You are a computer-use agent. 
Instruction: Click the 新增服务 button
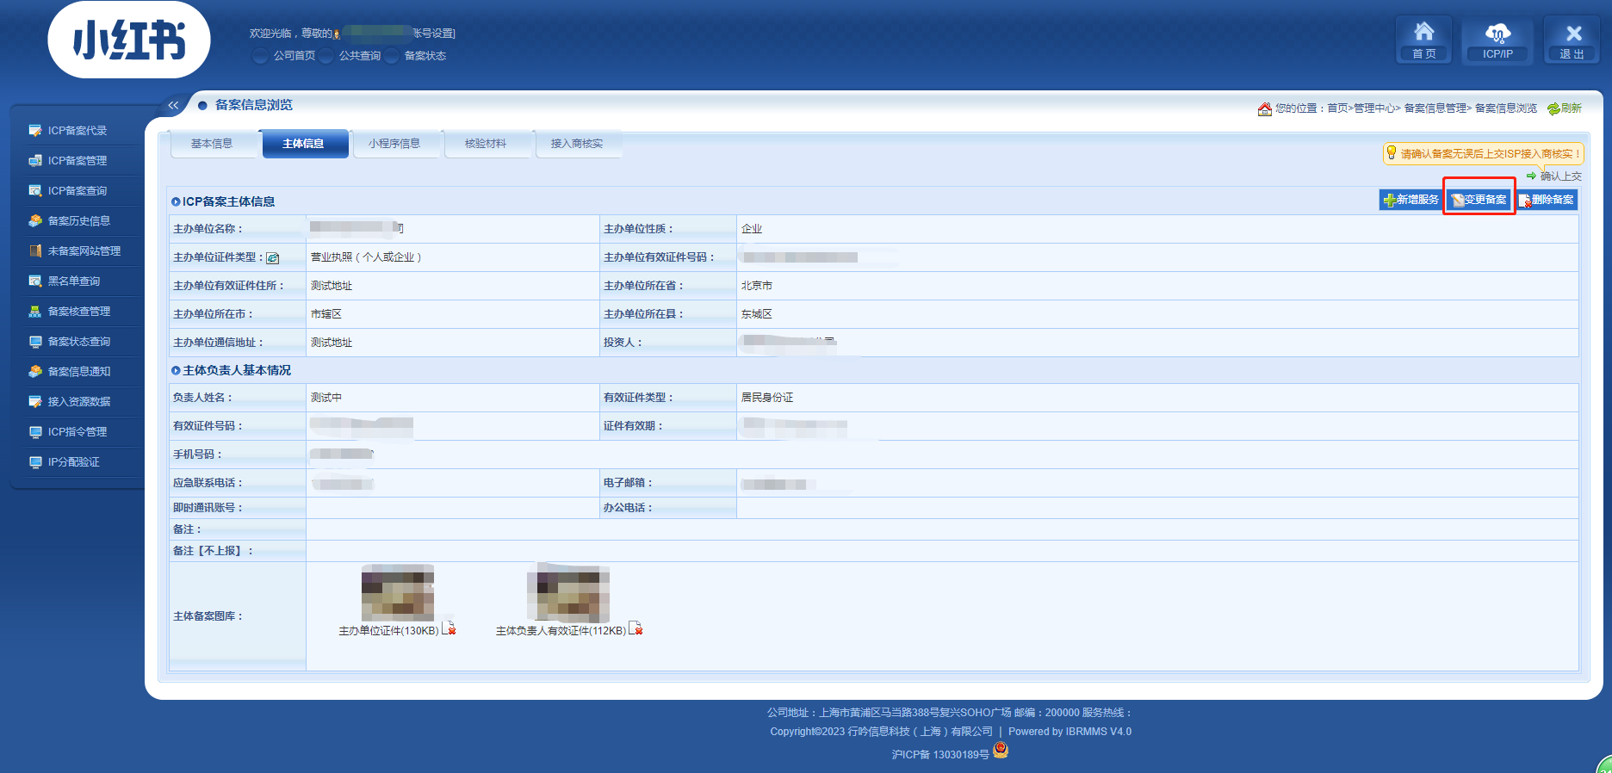coord(1411,200)
